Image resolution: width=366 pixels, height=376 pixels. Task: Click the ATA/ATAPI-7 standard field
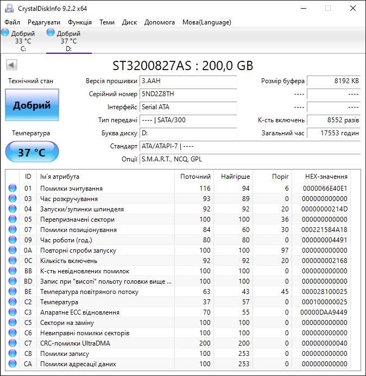pyautogui.click(x=250, y=146)
